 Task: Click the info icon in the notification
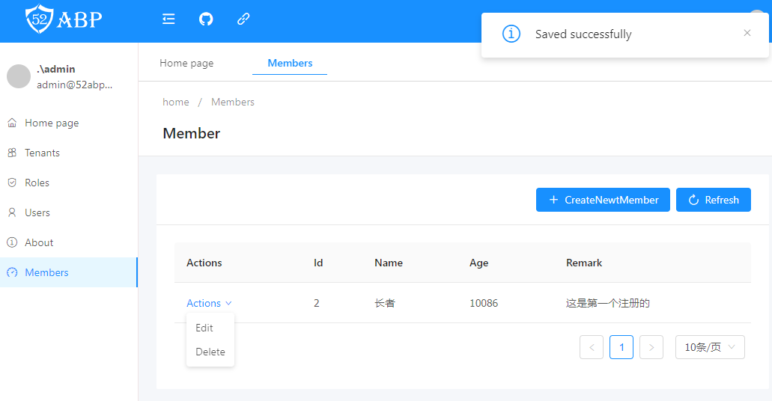[511, 34]
